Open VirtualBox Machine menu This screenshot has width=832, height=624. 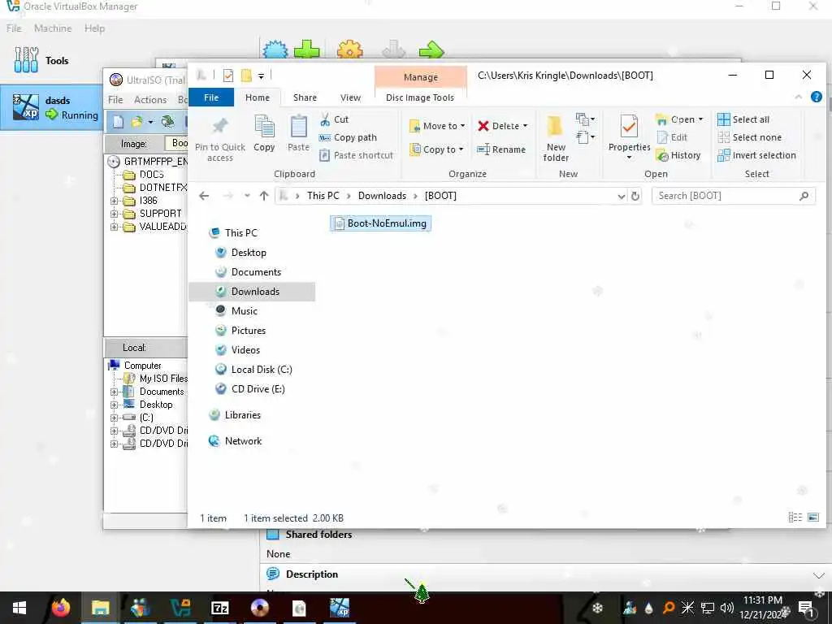click(x=53, y=28)
